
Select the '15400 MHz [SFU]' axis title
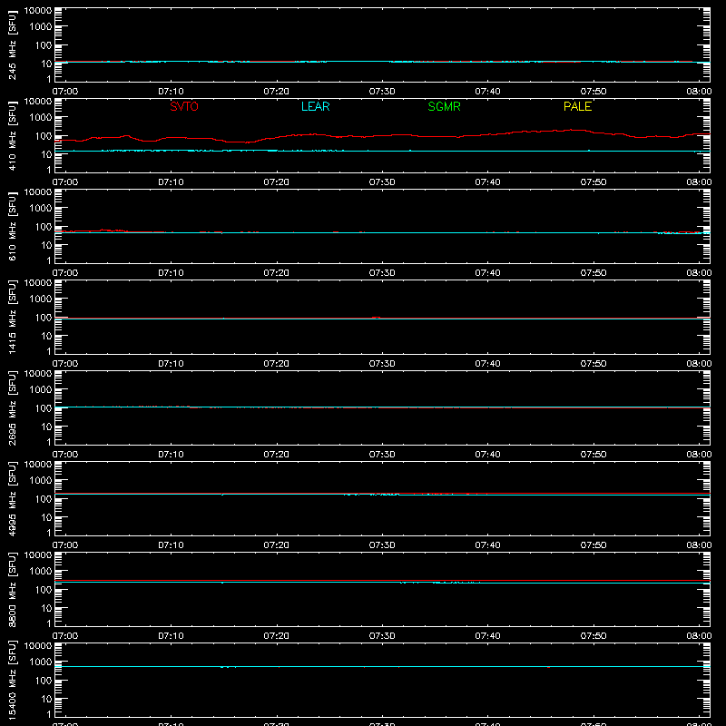coord(12,680)
